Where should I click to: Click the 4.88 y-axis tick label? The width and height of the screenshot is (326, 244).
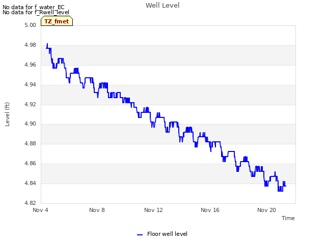tap(30, 143)
